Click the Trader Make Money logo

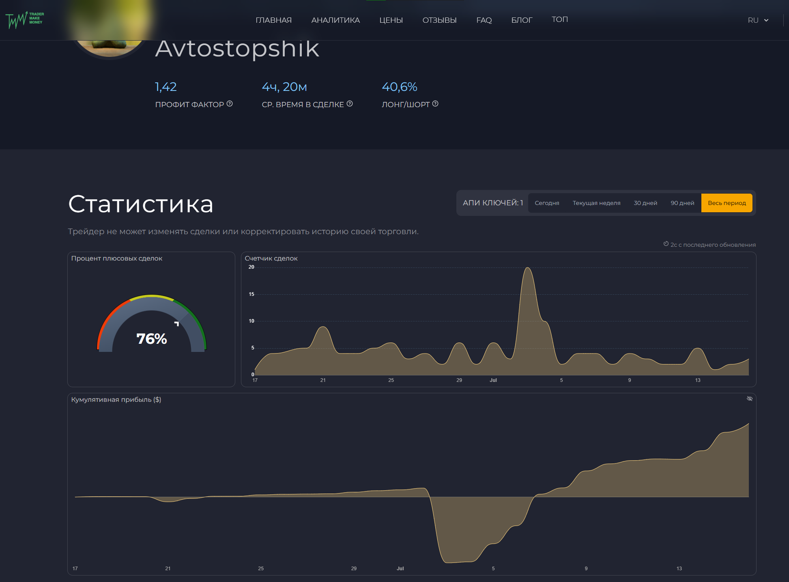(25, 19)
